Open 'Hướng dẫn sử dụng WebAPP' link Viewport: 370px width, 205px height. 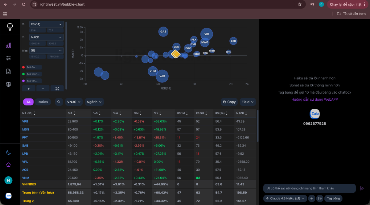(314, 99)
